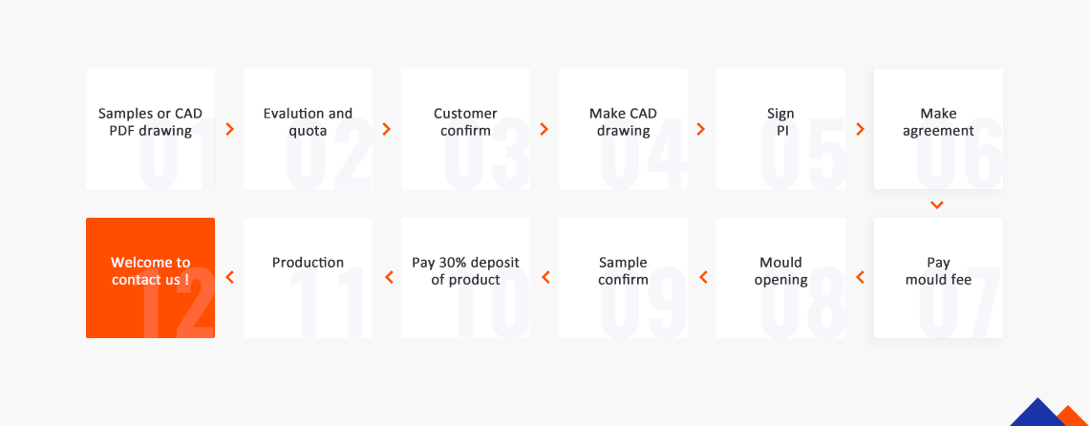Open the Make agreement step card

(938, 128)
